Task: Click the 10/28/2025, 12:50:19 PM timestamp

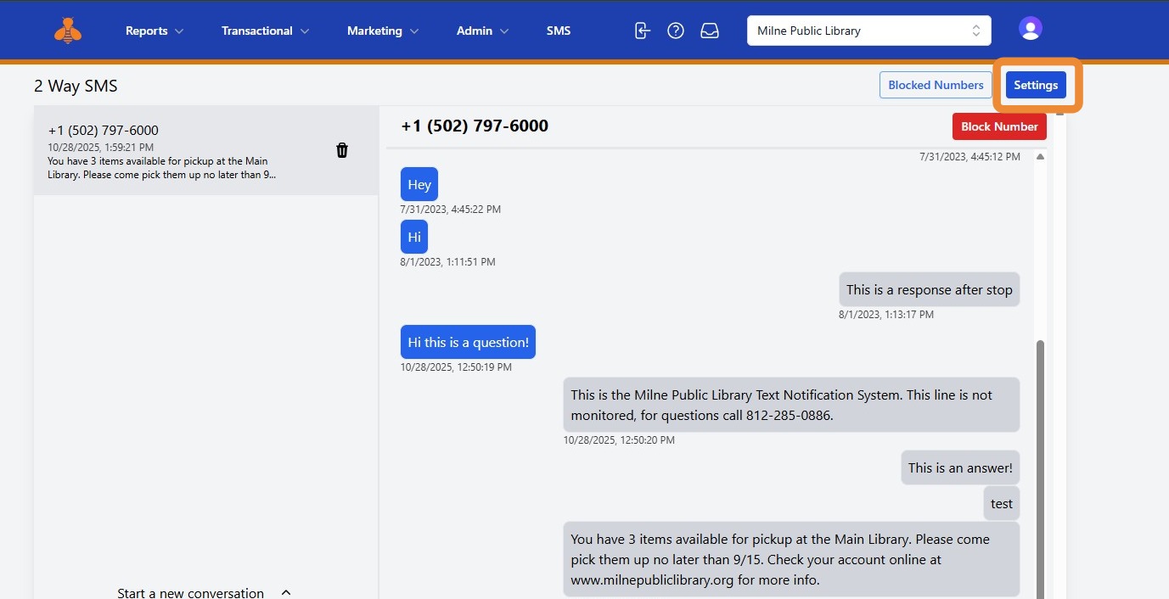Action: (x=456, y=367)
